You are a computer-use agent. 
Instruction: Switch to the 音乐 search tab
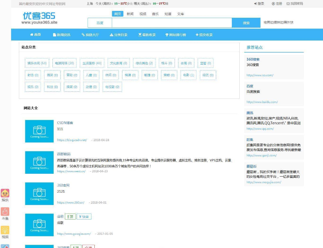[x=155, y=14]
